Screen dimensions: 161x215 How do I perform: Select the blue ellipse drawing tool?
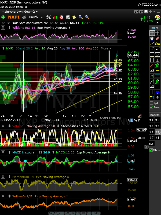(x=158, y=92)
